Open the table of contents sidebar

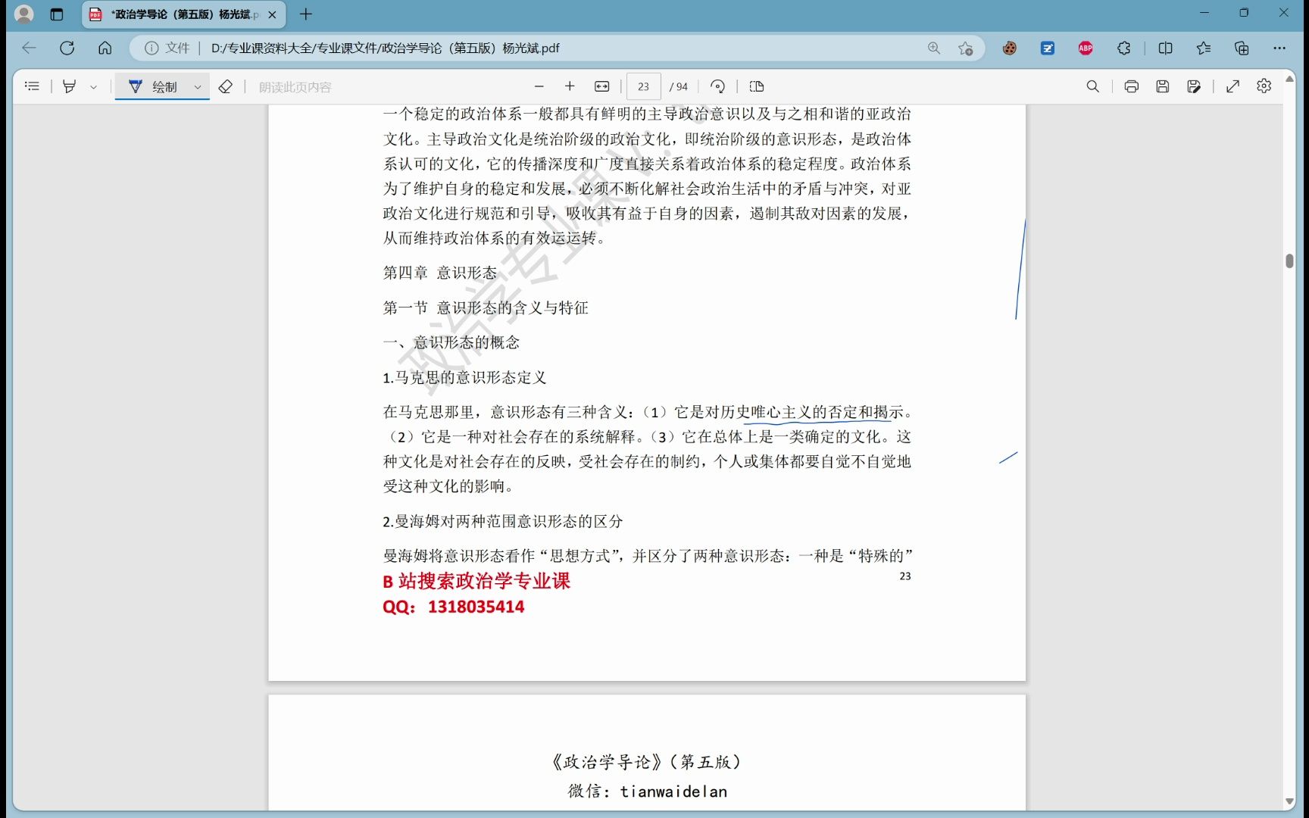pos(32,86)
